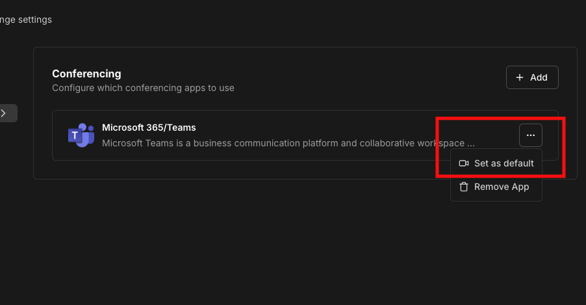Click the word 'Teams' in the app title
The height and width of the screenshot is (305, 586).
point(183,127)
